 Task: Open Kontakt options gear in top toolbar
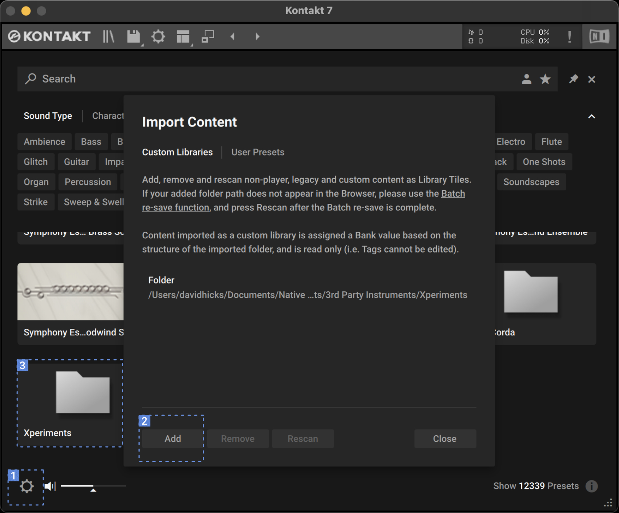[x=158, y=36]
